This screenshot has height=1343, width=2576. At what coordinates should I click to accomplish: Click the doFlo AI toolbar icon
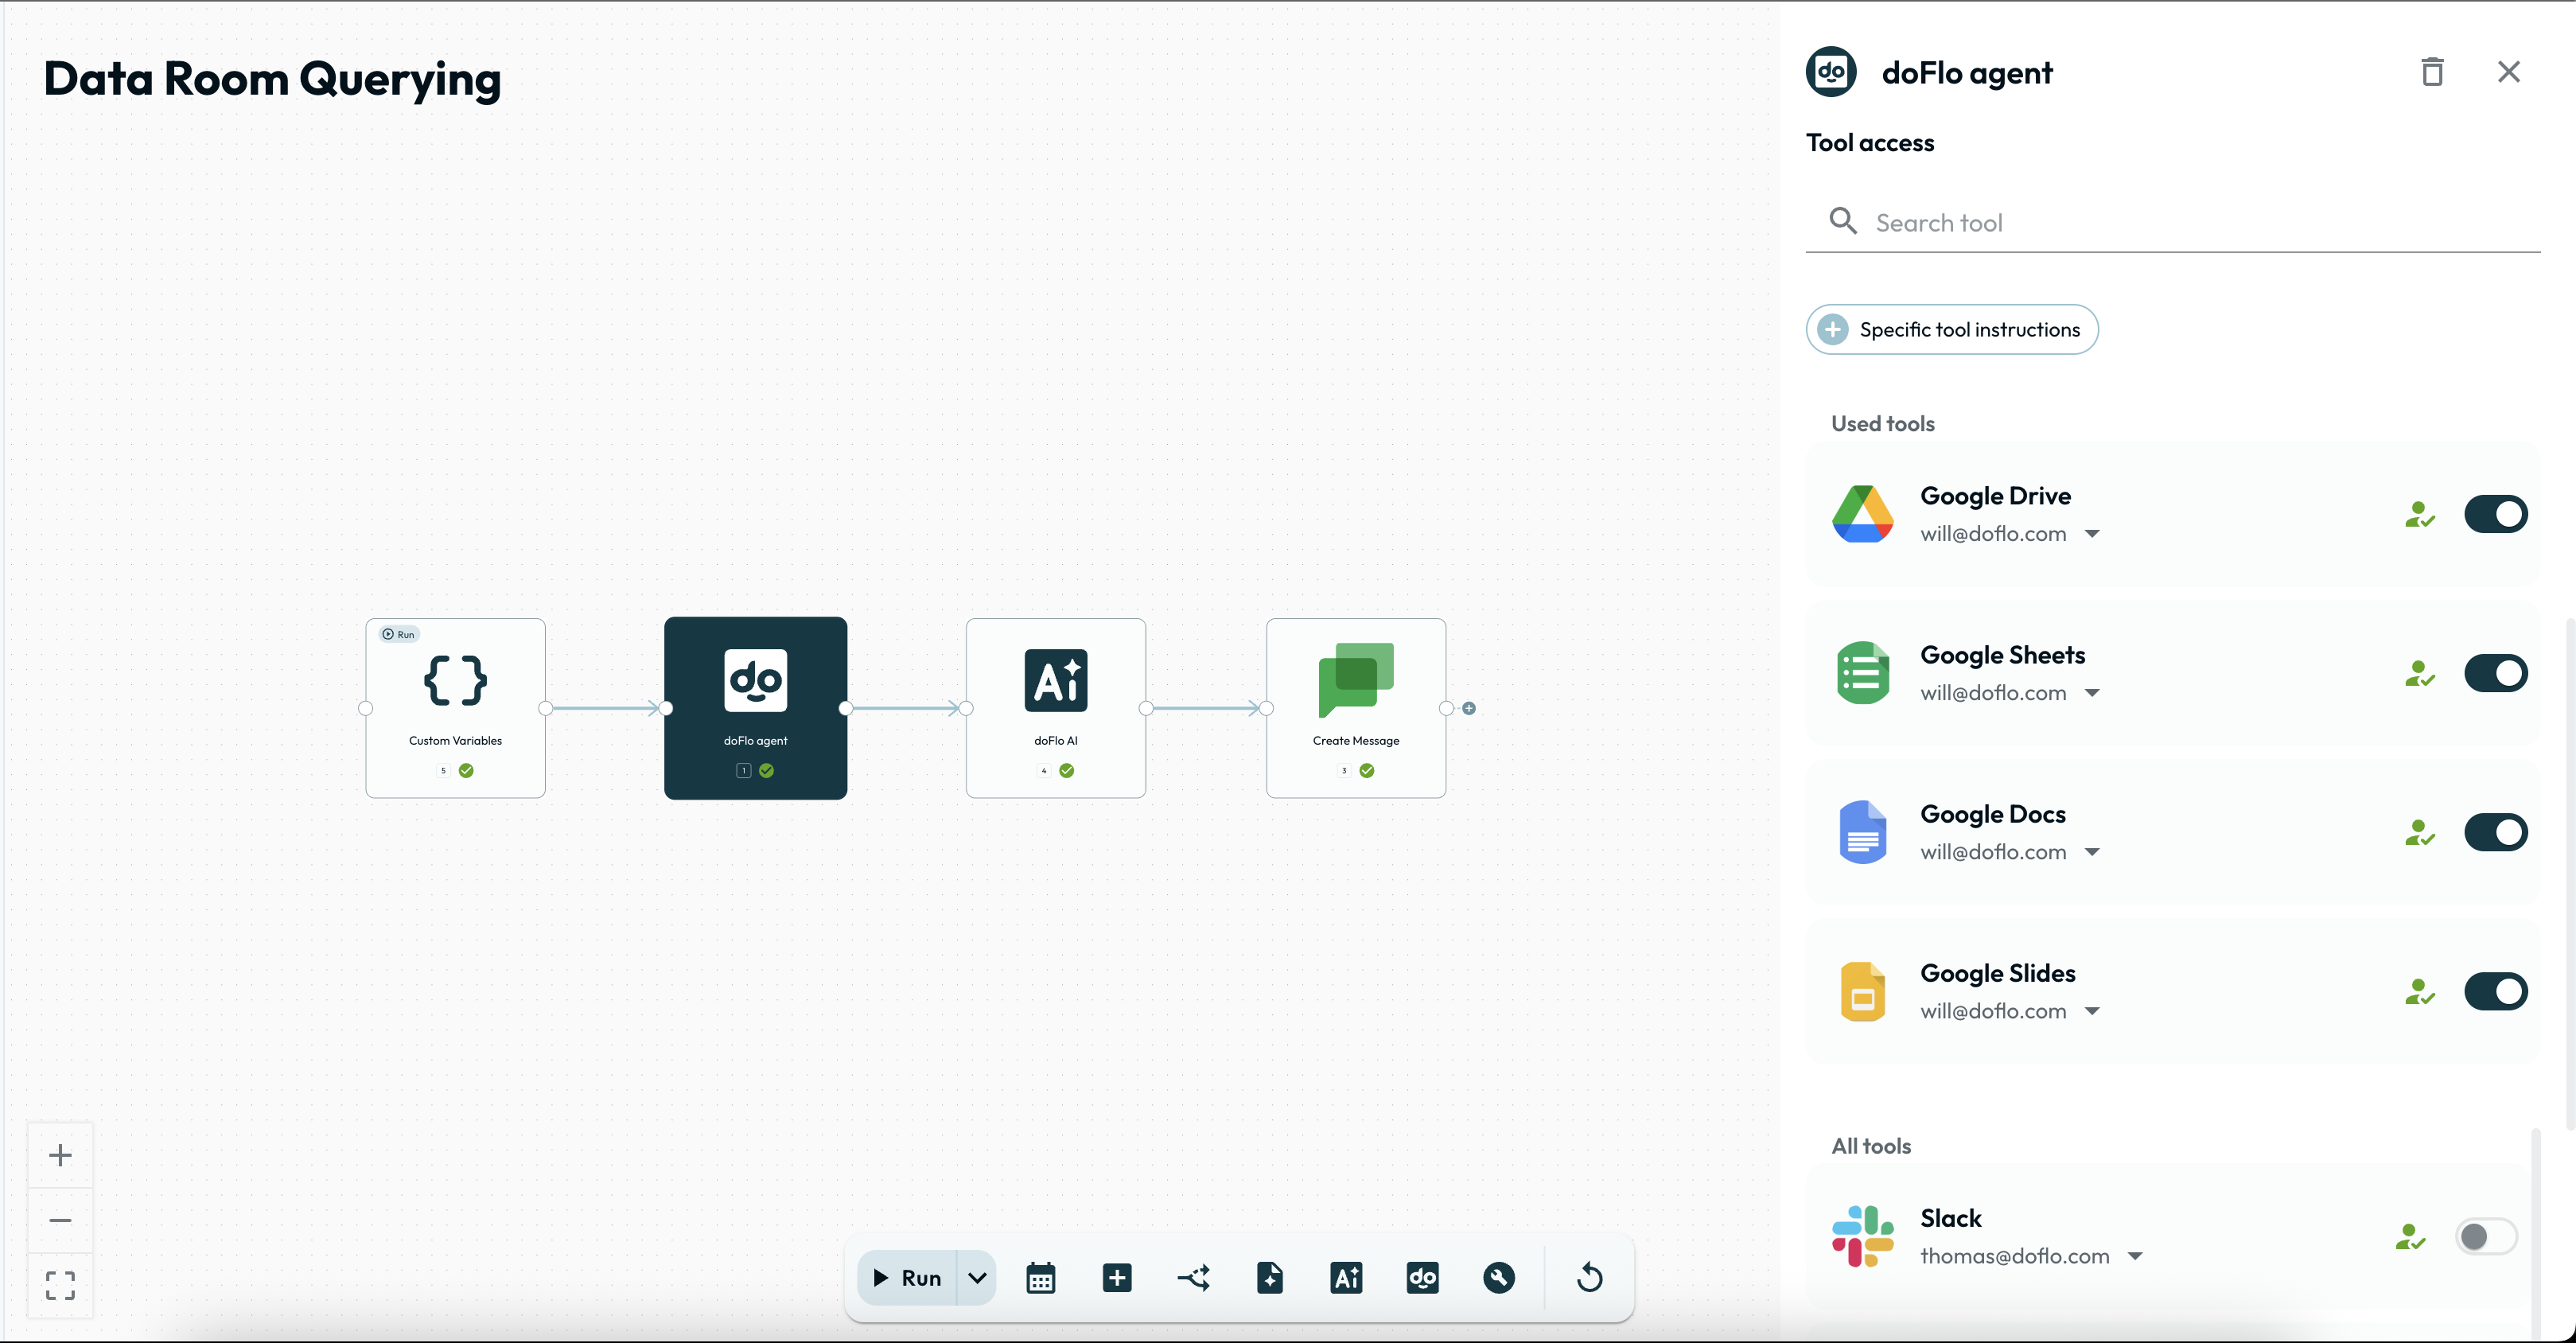[1346, 1277]
